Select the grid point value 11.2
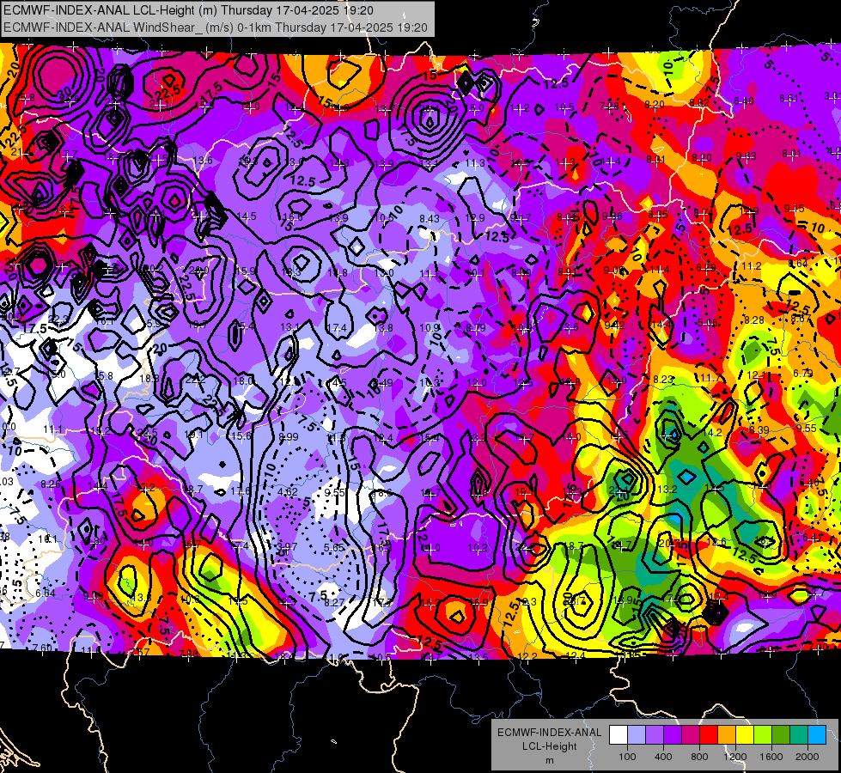This screenshot has width=841, height=773. pos(752,266)
